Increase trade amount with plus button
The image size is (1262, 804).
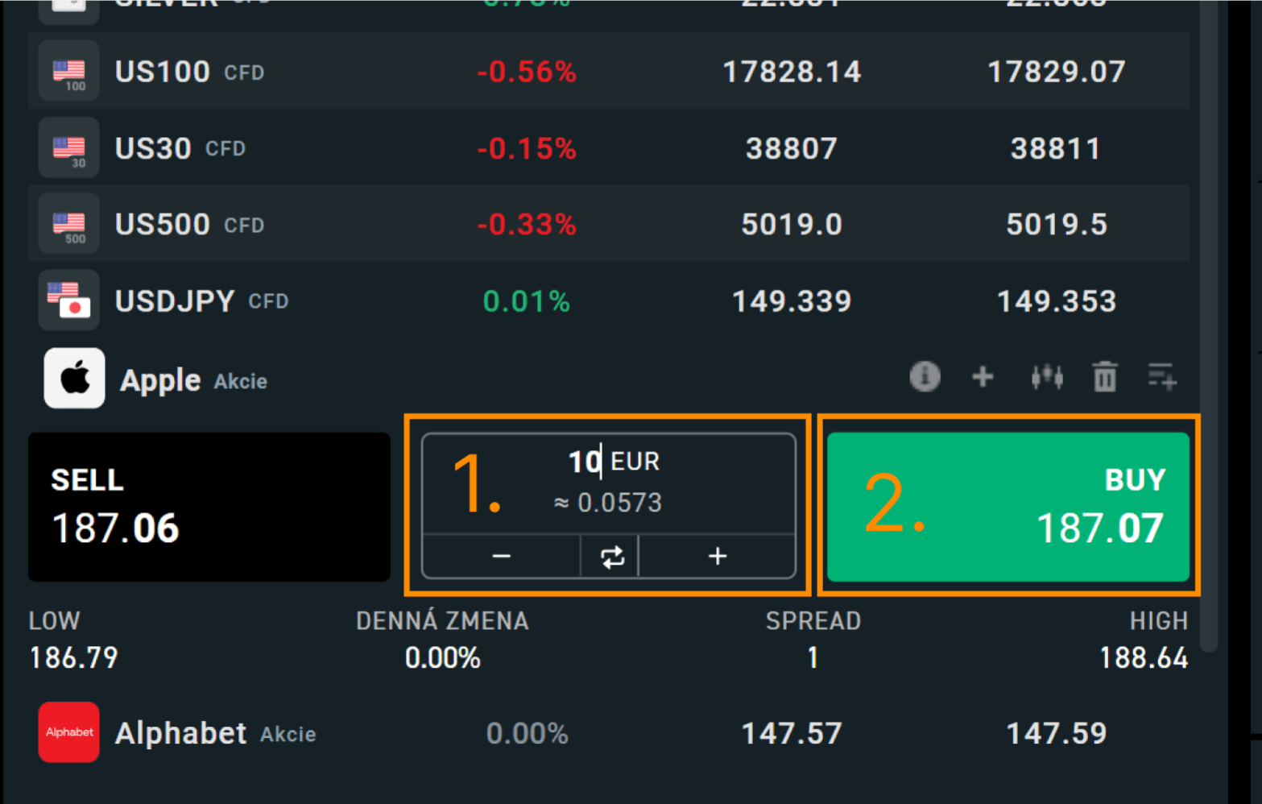coord(718,557)
